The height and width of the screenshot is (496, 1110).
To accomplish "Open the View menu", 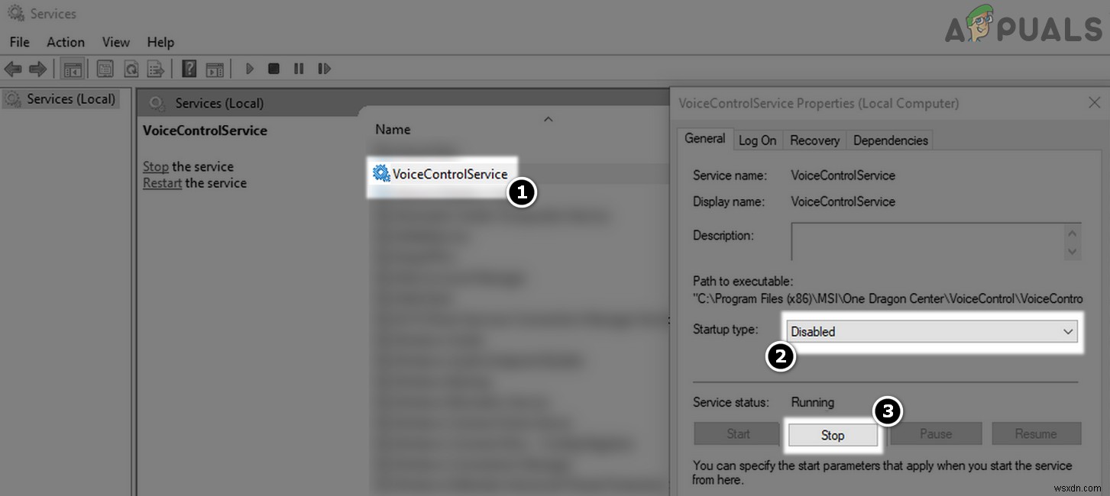I will pyautogui.click(x=116, y=42).
